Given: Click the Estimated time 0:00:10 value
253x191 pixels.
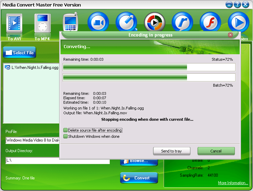Looking at the screenshot, I should [99, 102].
